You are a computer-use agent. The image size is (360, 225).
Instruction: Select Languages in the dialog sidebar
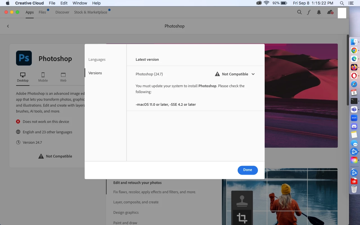97,60
